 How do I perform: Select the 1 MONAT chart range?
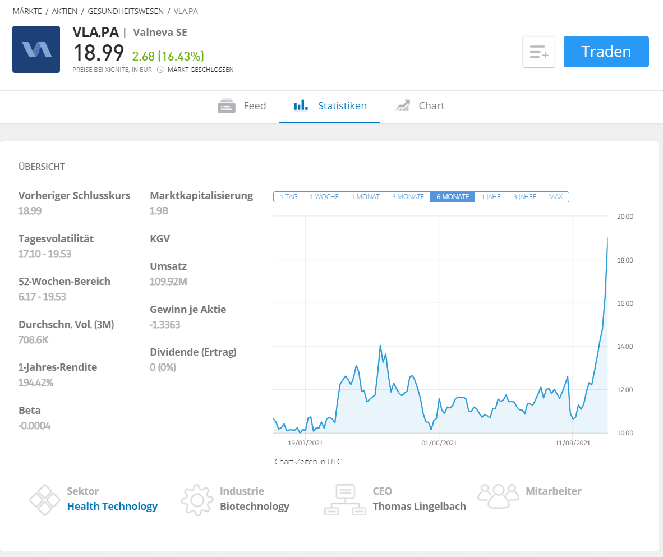pos(365,197)
